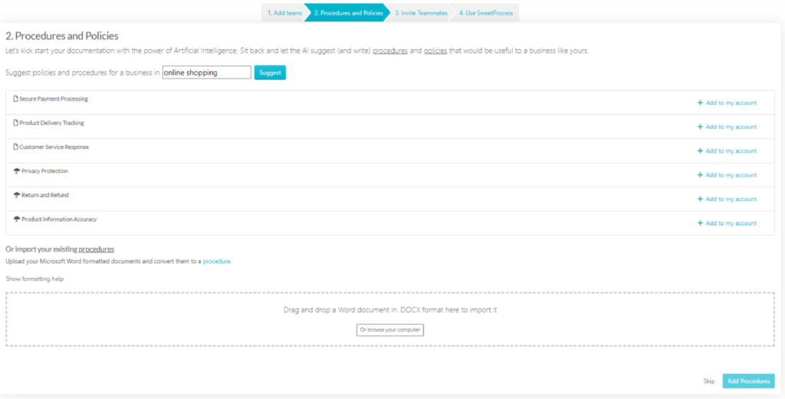
Task: Click the Suggest button
Action: (x=270, y=73)
